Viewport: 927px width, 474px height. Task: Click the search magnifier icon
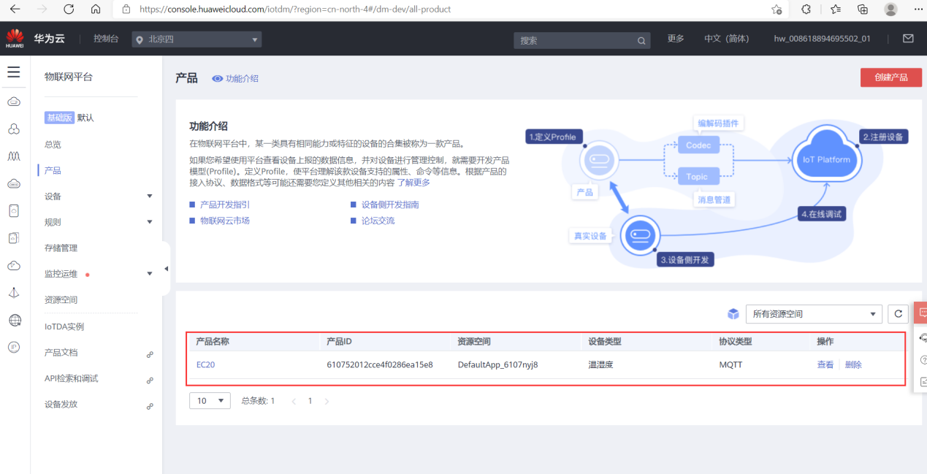(x=641, y=41)
